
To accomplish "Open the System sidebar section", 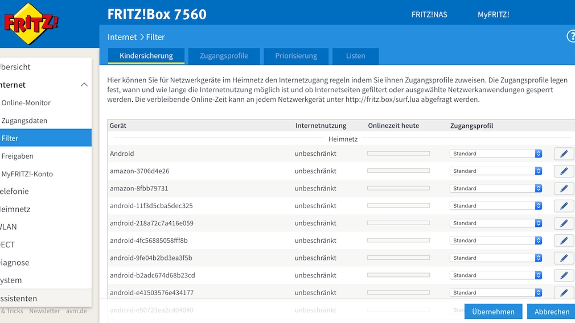I will tap(11, 280).
